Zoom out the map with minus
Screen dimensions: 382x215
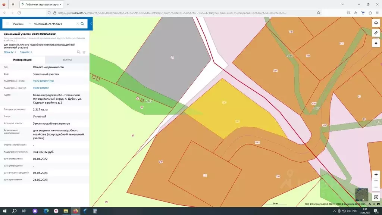click(x=376, y=187)
